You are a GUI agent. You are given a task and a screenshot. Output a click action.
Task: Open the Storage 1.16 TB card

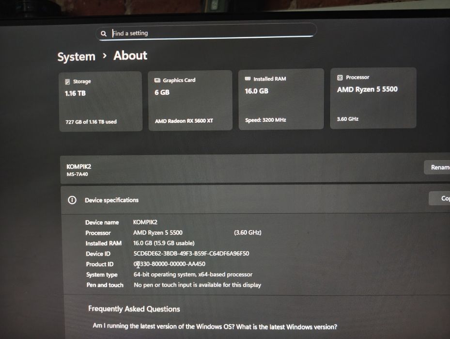coord(101,101)
